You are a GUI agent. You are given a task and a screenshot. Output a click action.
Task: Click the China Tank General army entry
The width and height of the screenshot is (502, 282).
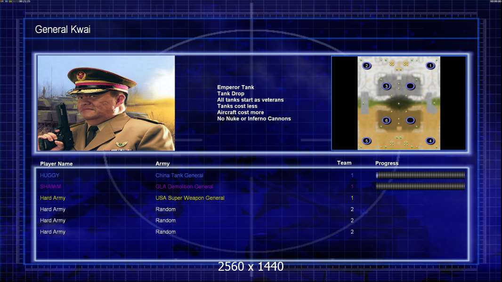click(x=179, y=175)
